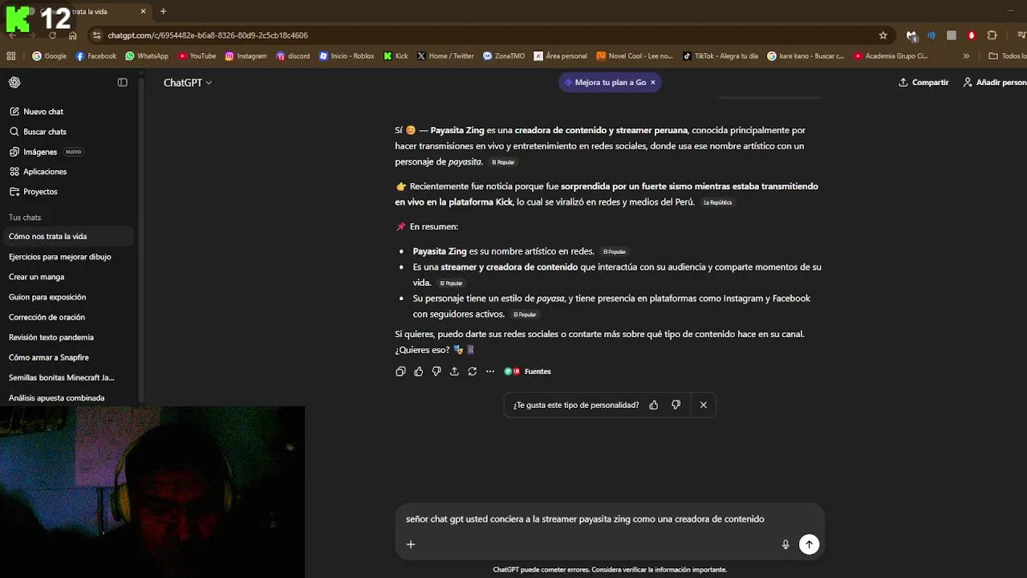Click thumbs up under the response
The width and height of the screenshot is (1027, 578).
pos(419,372)
